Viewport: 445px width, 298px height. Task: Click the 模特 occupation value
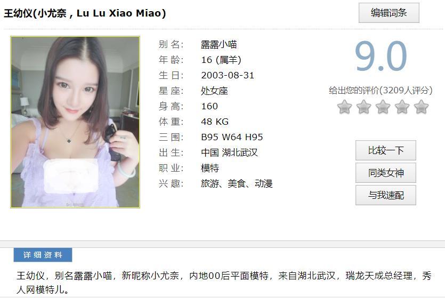210,168
